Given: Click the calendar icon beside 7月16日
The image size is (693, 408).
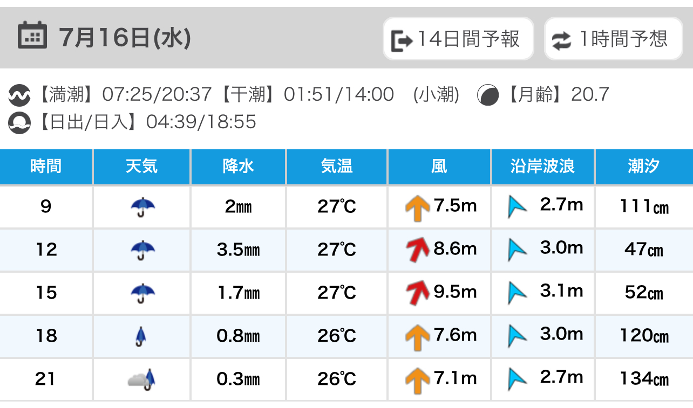Looking at the screenshot, I should (32, 36).
